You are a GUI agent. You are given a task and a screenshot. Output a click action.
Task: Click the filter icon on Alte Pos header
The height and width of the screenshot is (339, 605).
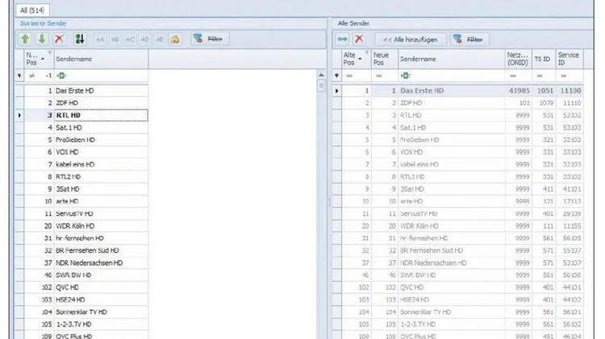367,53
